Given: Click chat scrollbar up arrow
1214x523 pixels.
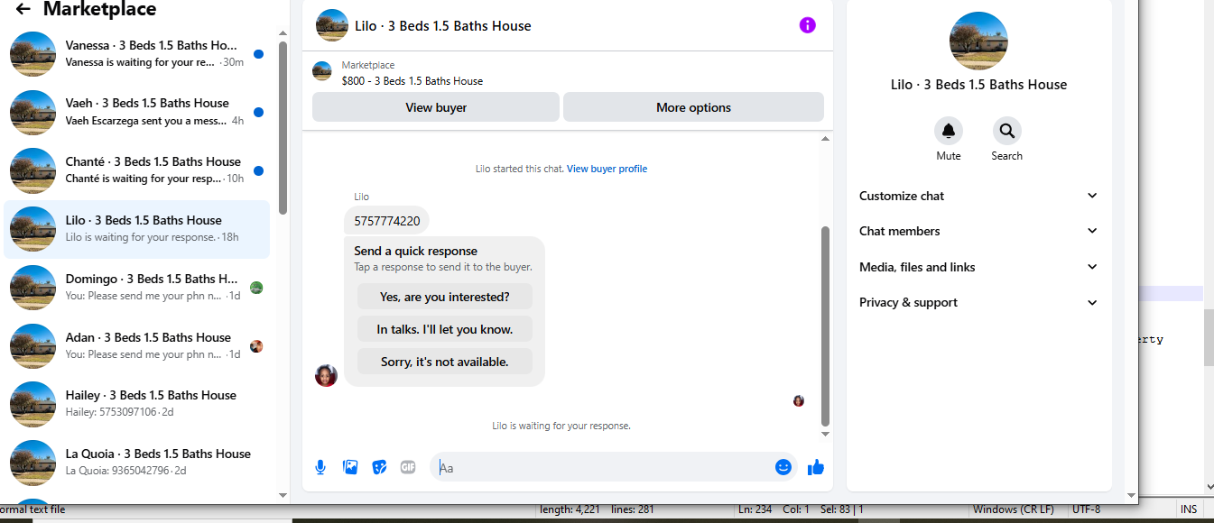Looking at the screenshot, I should point(825,139).
